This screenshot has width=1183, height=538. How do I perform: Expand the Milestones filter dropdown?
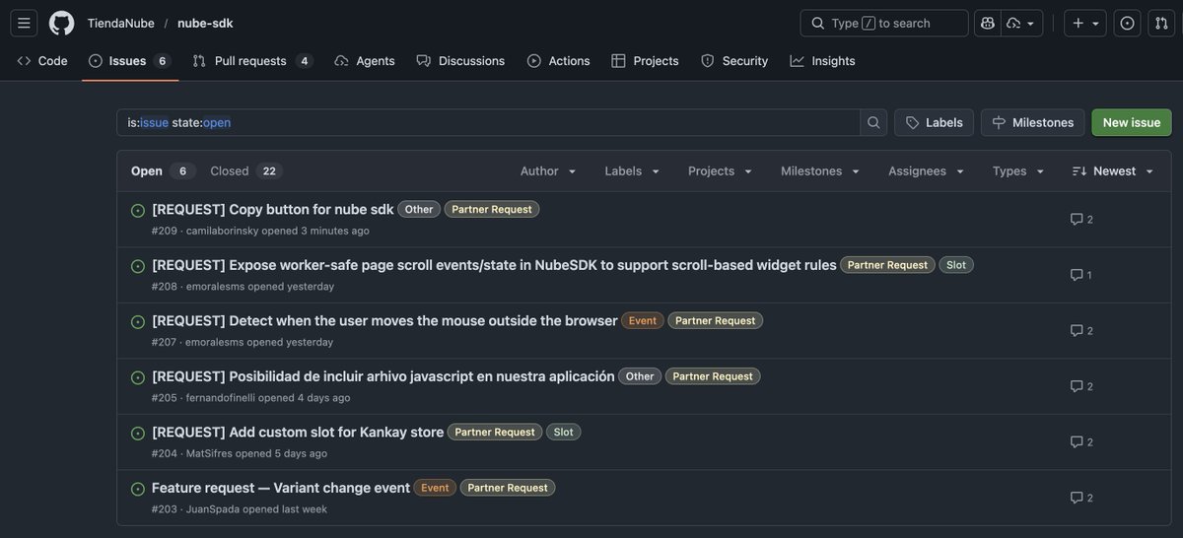[821, 171]
